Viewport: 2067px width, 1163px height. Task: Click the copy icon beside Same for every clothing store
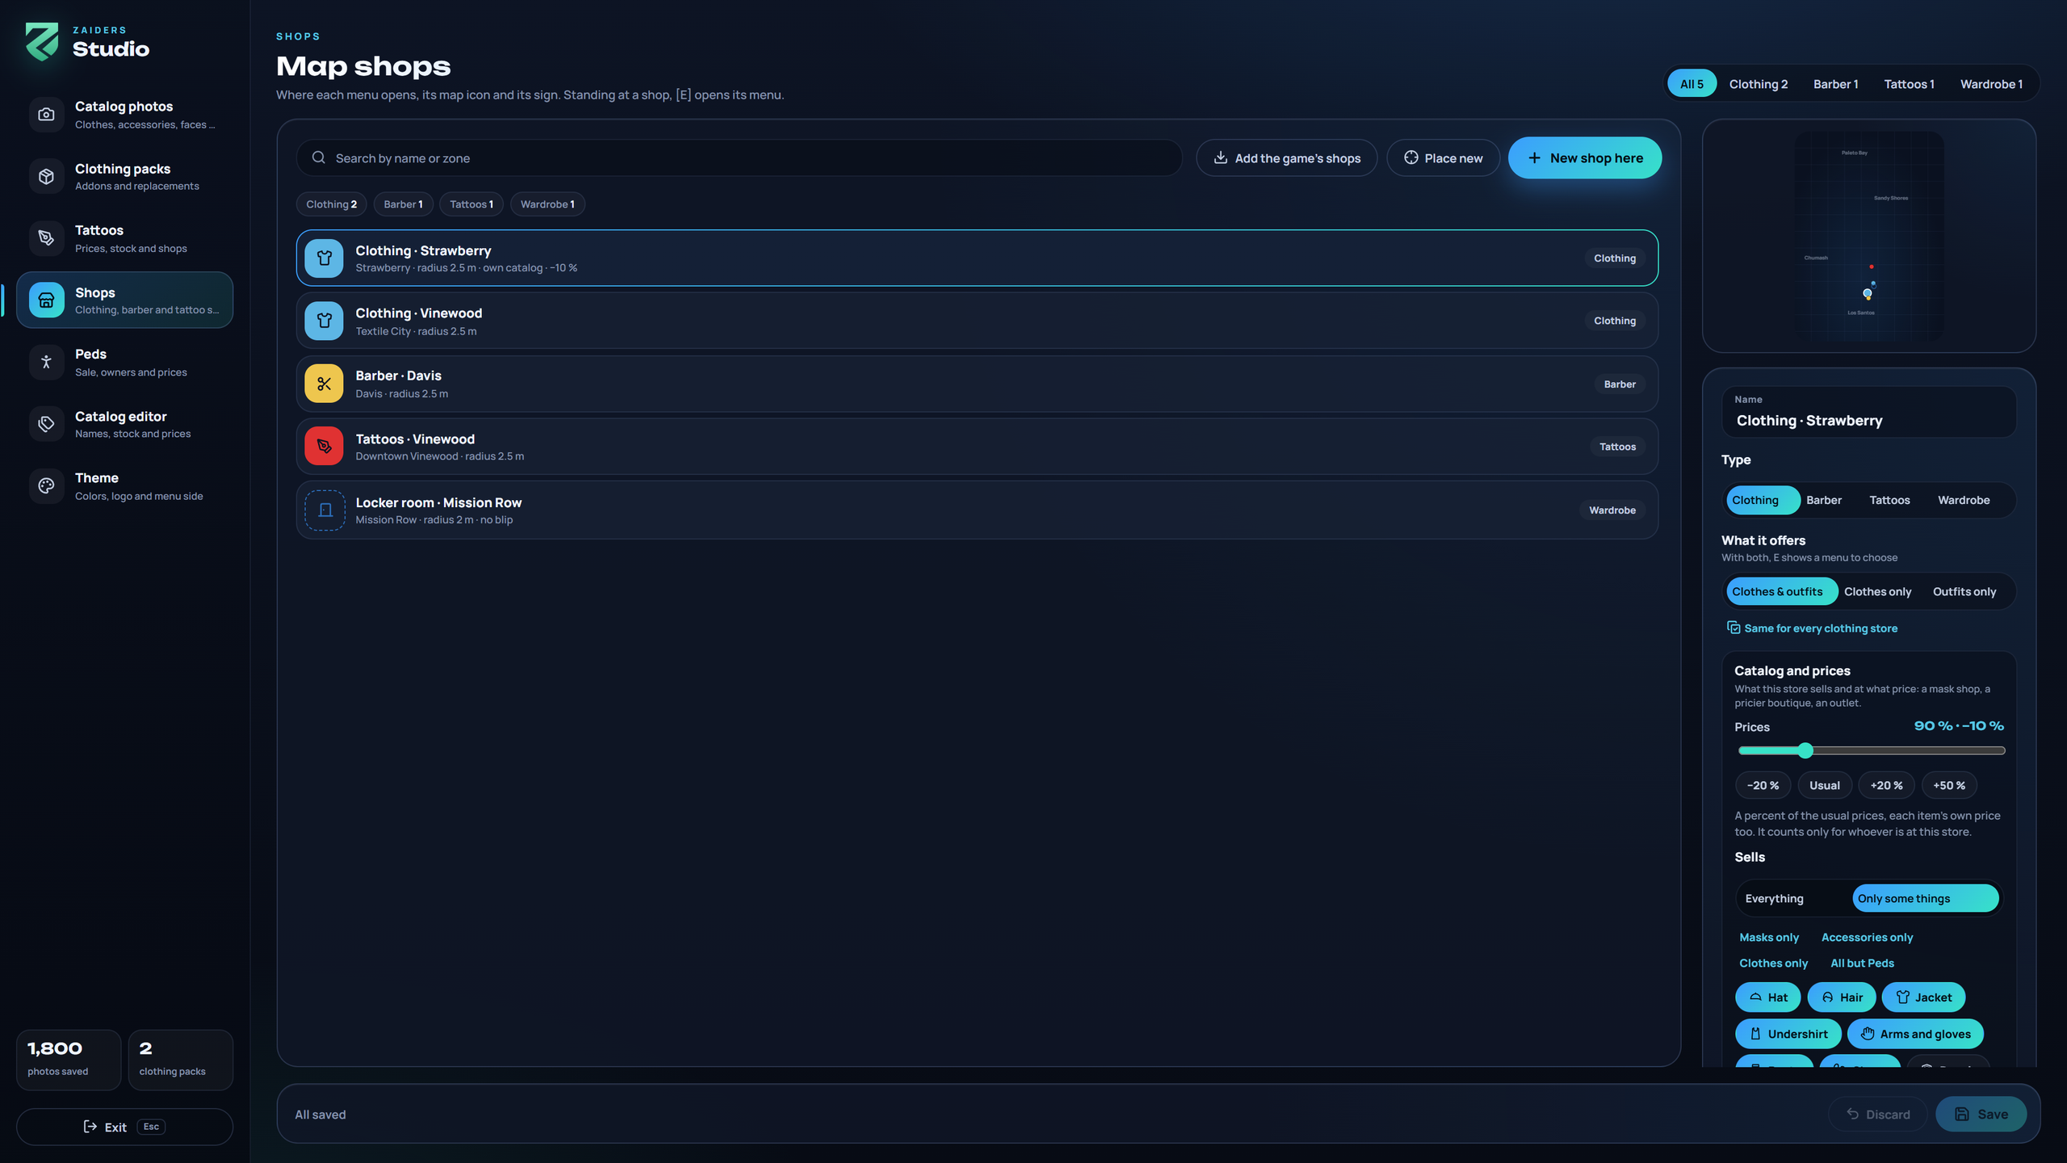(1733, 628)
